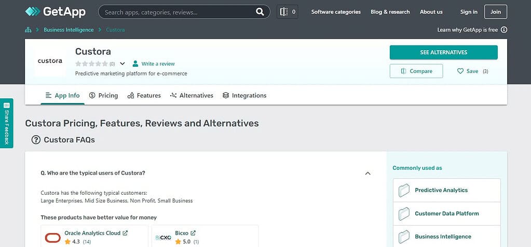Switch to the Integrations tab

[x=244, y=95]
